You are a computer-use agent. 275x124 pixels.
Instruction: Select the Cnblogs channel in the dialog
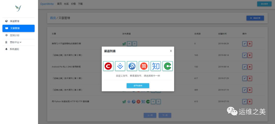[132, 66]
